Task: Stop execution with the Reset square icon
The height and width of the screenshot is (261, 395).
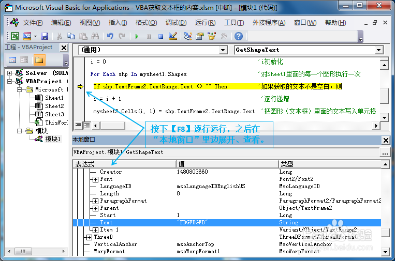Action: pos(160,37)
